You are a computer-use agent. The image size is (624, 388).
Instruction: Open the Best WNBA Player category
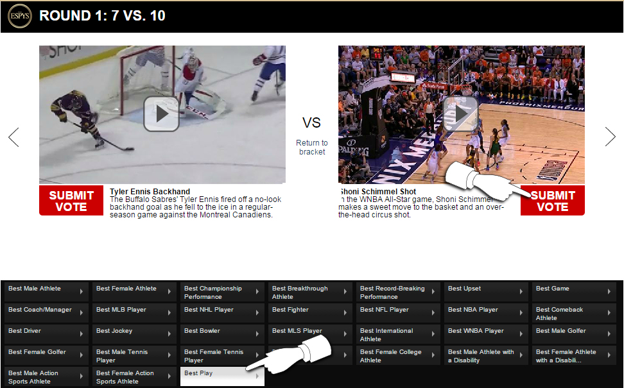(x=486, y=333)
